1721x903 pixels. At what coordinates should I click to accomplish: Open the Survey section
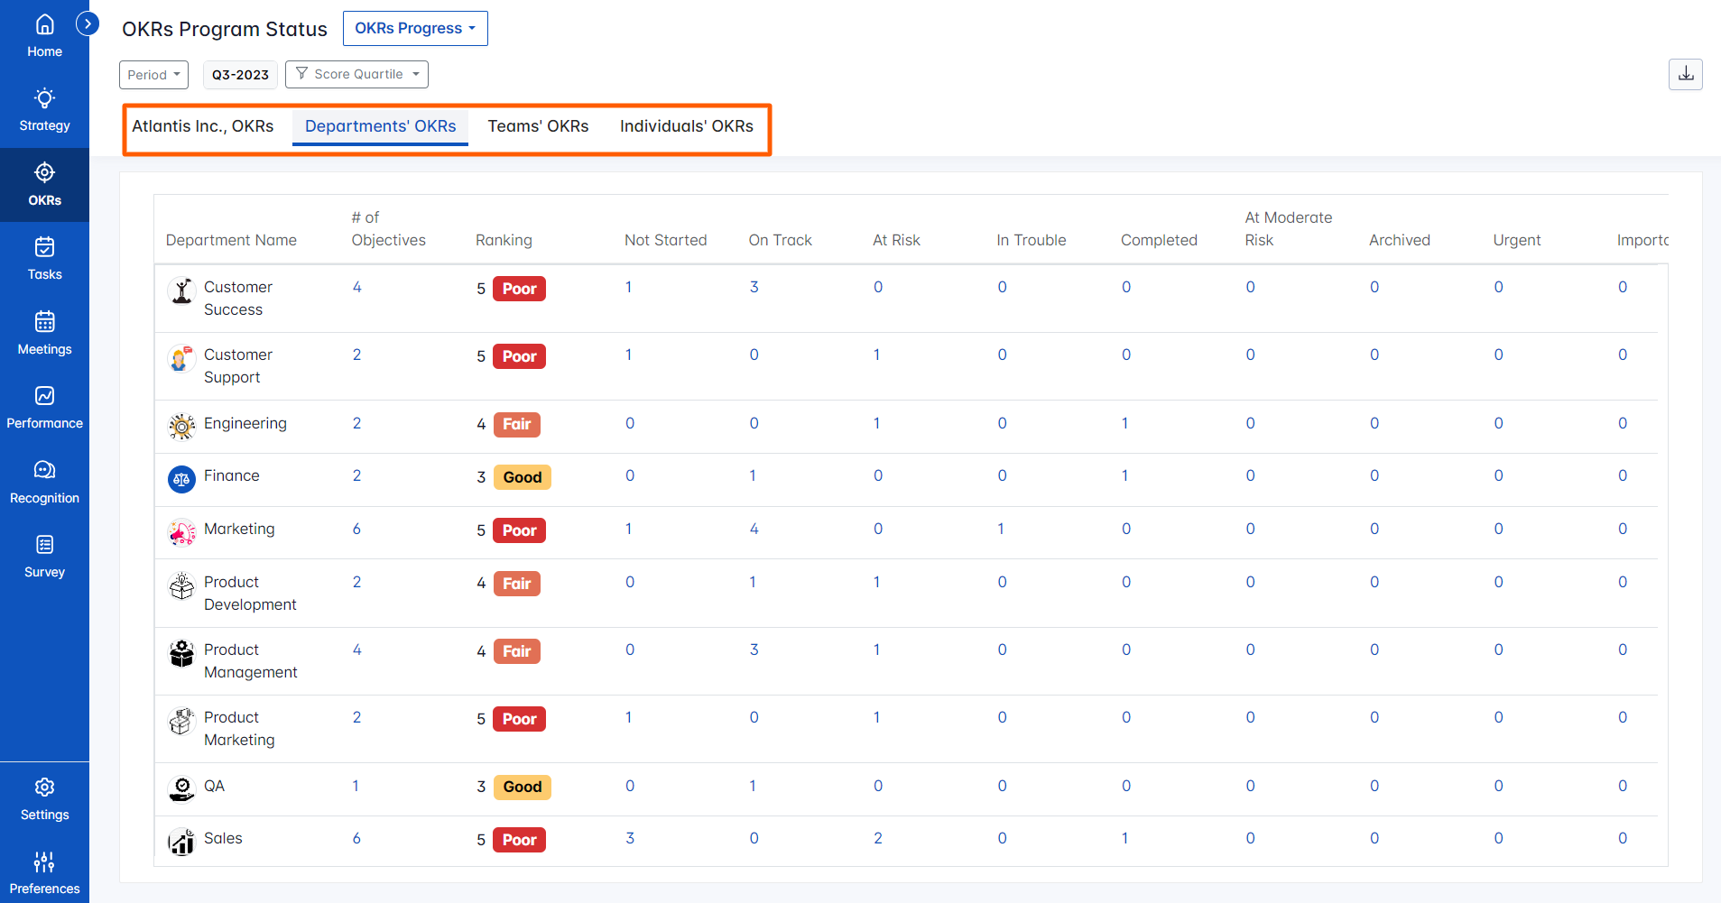(44, 557)
